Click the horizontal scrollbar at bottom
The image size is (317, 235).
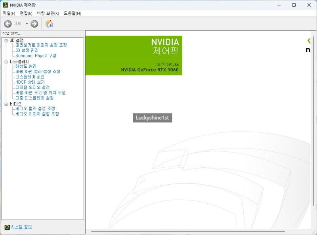coord(188,231)
